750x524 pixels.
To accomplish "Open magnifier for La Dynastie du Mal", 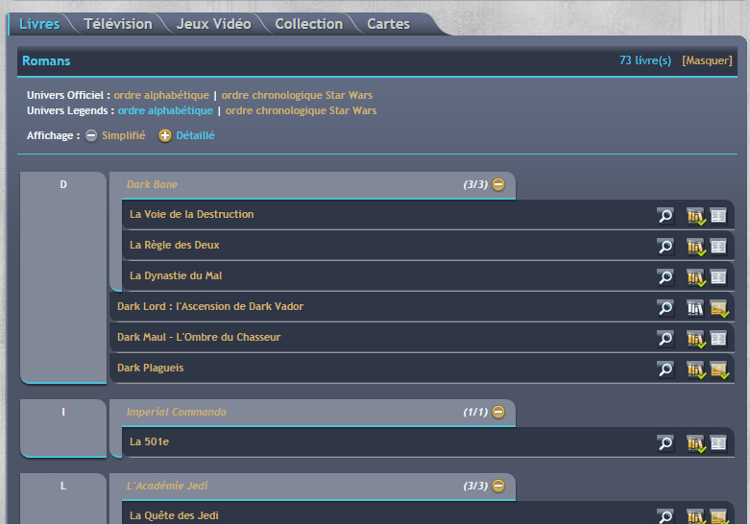I will [665, 276].
